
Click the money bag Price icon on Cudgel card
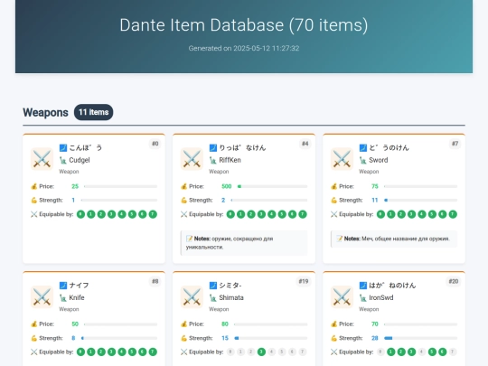(x=34, y=186)
